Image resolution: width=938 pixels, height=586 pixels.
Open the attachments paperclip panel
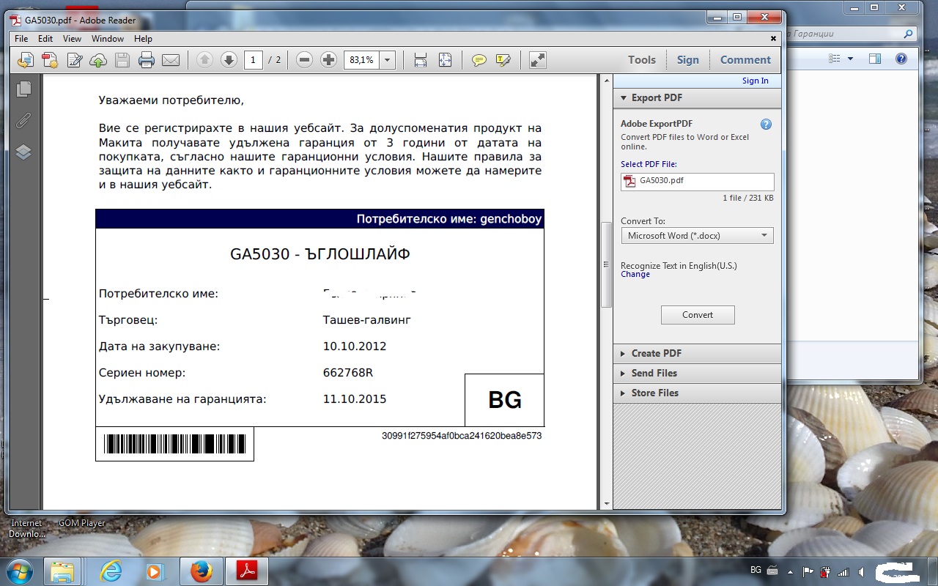[x=23, y=120]
